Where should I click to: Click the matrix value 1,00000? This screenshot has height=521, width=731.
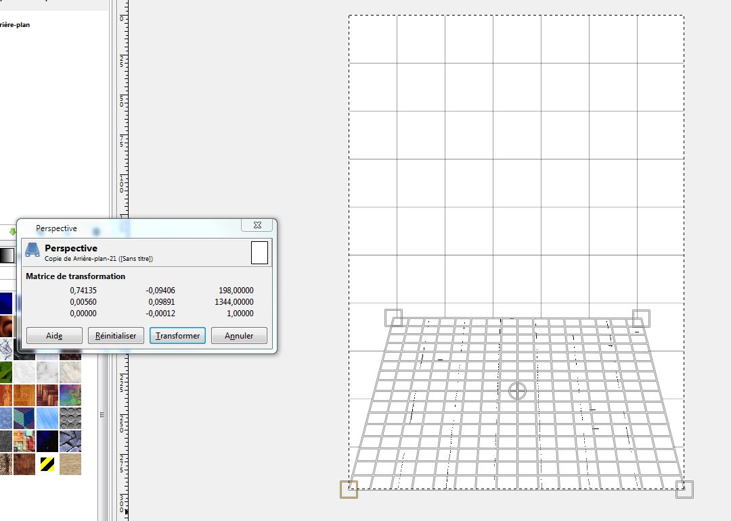[240, 314]
